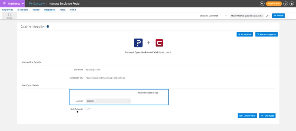
Task: Open the user profile R avatar
Action: pos(292,4)
